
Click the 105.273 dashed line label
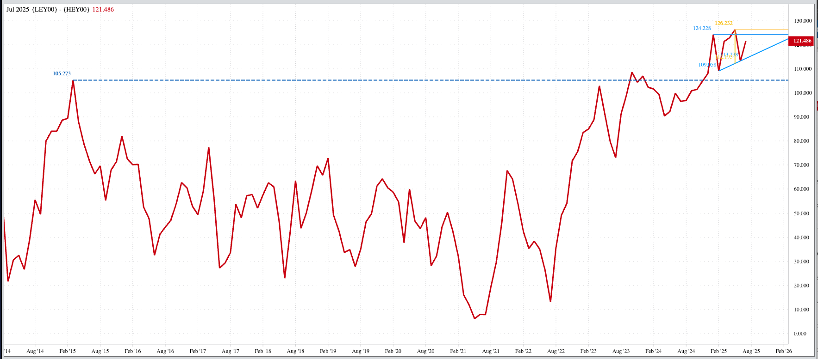62,73
